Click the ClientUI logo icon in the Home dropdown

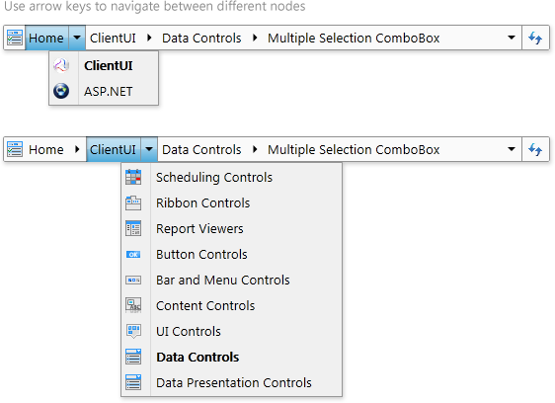[x=61, y=65]
